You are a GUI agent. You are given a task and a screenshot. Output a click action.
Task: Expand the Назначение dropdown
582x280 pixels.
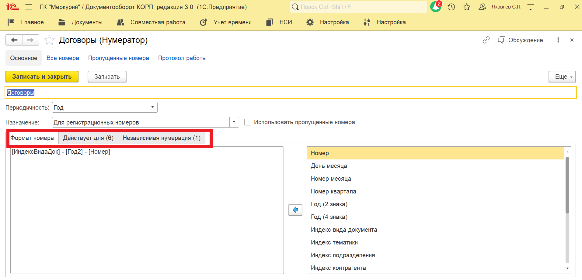234,122
